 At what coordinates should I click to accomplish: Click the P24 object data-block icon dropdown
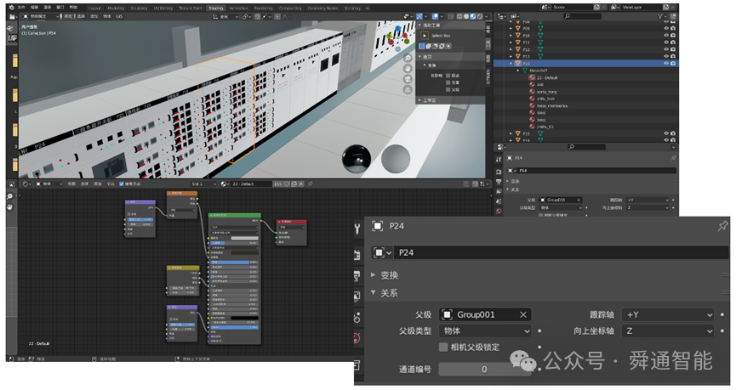point(381,252)
